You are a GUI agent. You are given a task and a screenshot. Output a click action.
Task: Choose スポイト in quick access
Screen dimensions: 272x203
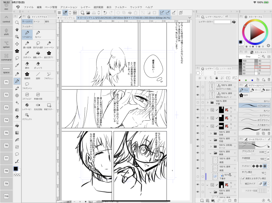coord(27,55)
